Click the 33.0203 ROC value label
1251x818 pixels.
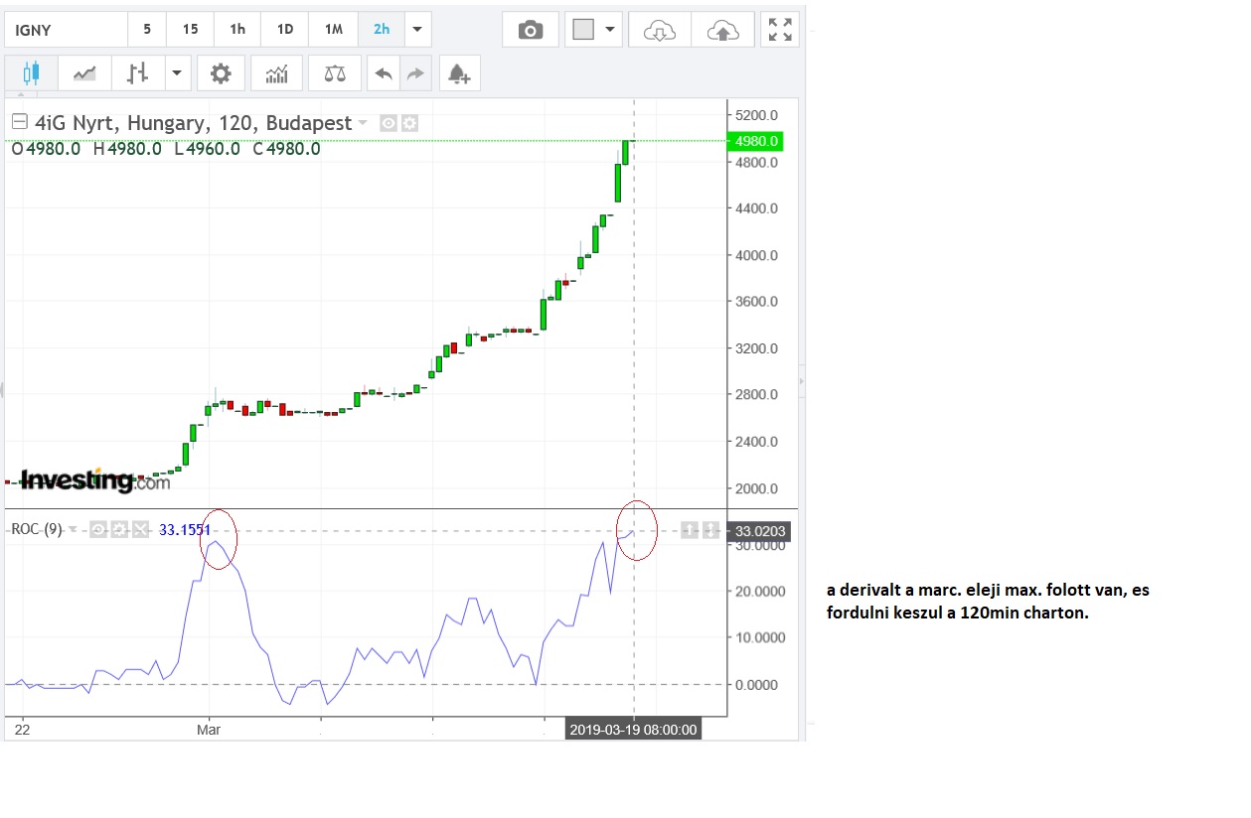[x=760, y=531]
